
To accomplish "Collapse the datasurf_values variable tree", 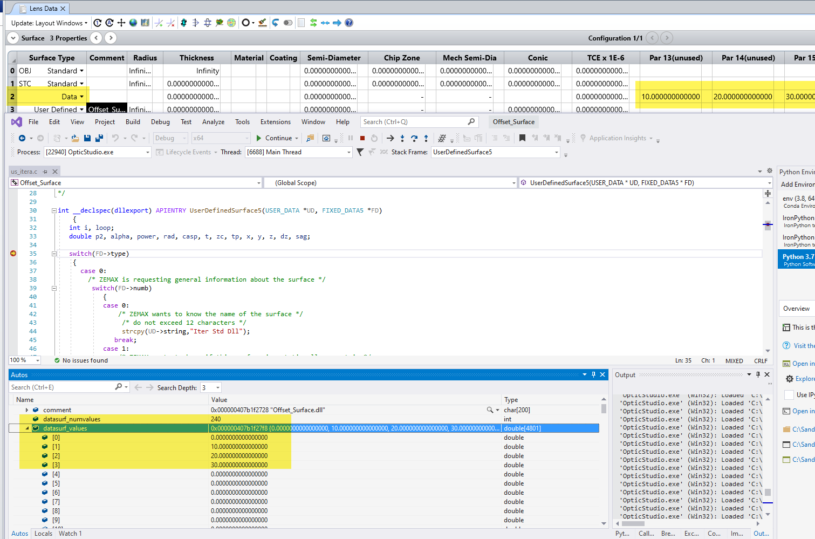I will 27,428.
